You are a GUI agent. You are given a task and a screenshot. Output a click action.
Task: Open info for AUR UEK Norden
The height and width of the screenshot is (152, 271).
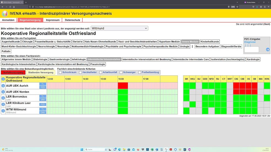click(x=3, y=92)
